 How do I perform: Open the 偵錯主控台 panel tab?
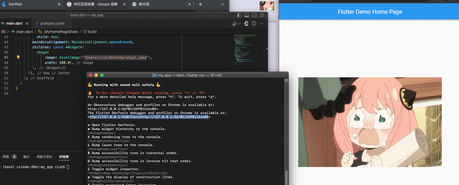pyautogui.click(x=44, y=157)
